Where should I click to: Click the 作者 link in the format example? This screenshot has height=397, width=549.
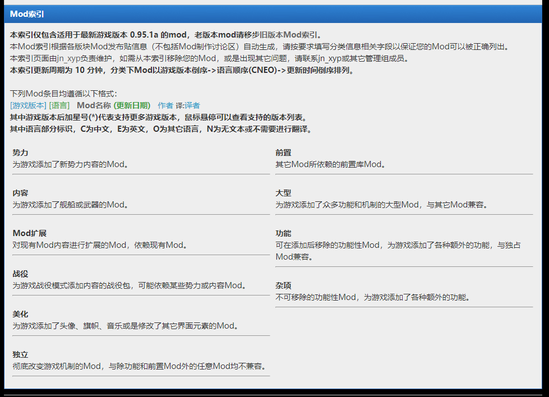(x=165, y=105)
